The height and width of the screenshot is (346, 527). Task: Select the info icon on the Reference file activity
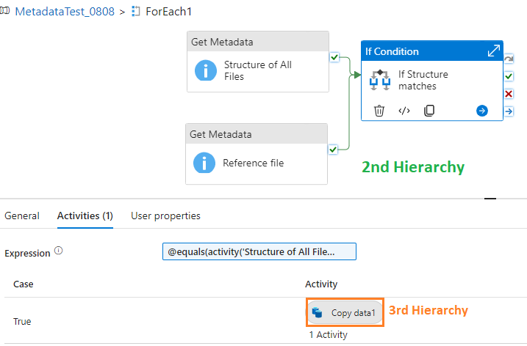204,163
